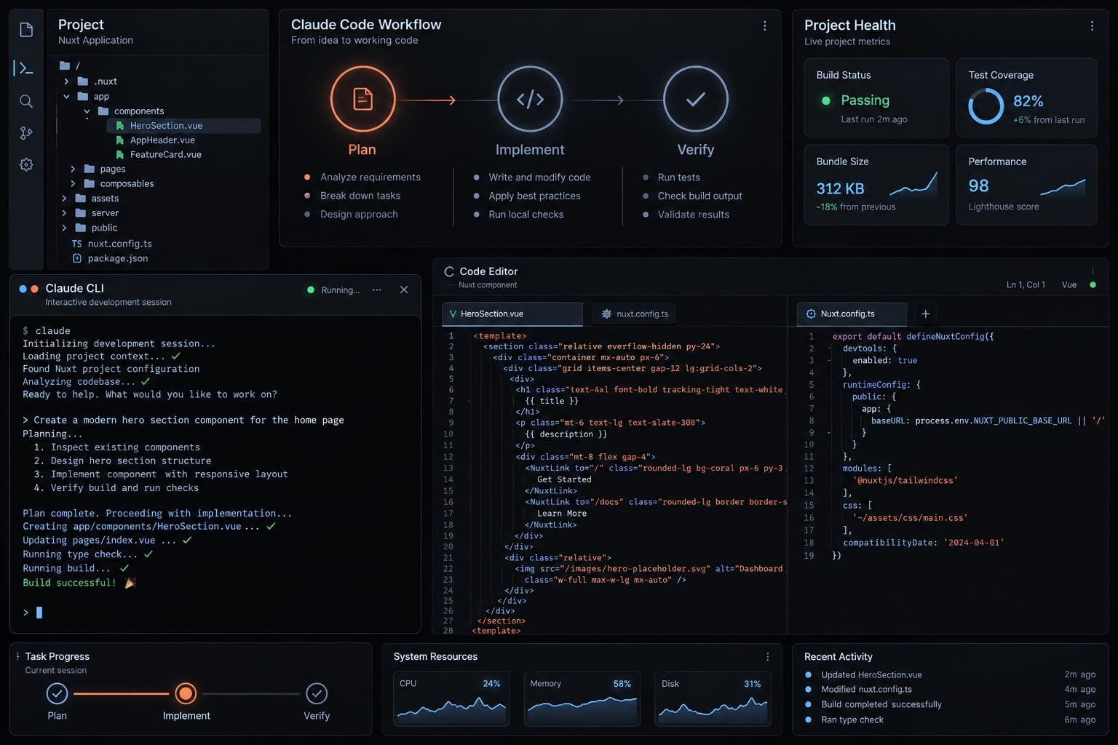Click the Vue language indicator

pyautogui.click(x=1069, y=284)
